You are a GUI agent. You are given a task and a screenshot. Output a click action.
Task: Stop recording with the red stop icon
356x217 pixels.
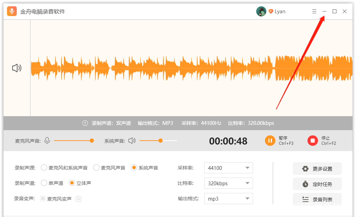point(312,141)
